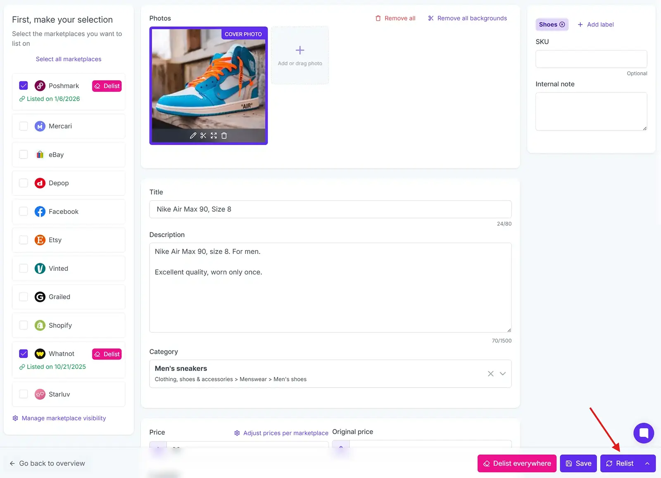The width and height of the screenshot is (661, 478).
Task: Expand the Men's sneakers category dropdown
Action: pos(503,374)
